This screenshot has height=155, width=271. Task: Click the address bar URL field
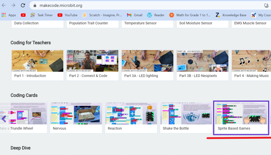pyautogui.click(x=132, y=6)
